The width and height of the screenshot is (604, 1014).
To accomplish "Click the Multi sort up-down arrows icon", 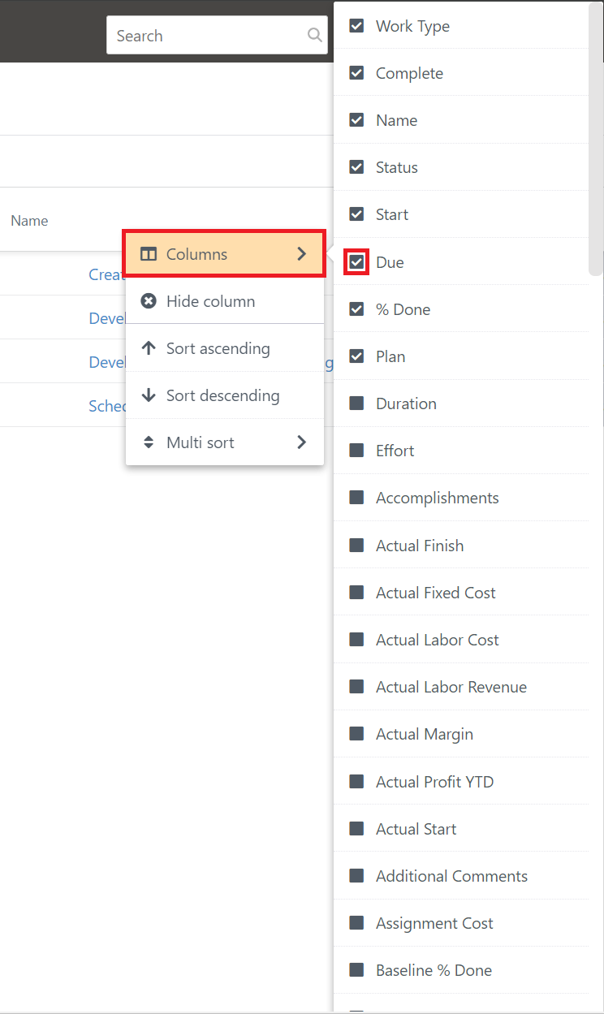I will point(149,442).
